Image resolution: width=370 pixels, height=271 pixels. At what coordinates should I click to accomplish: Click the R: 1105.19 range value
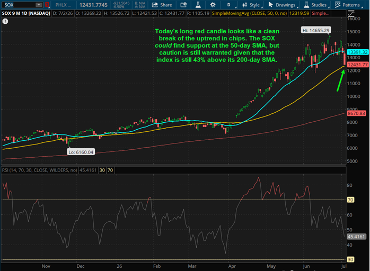pos(198,13)
